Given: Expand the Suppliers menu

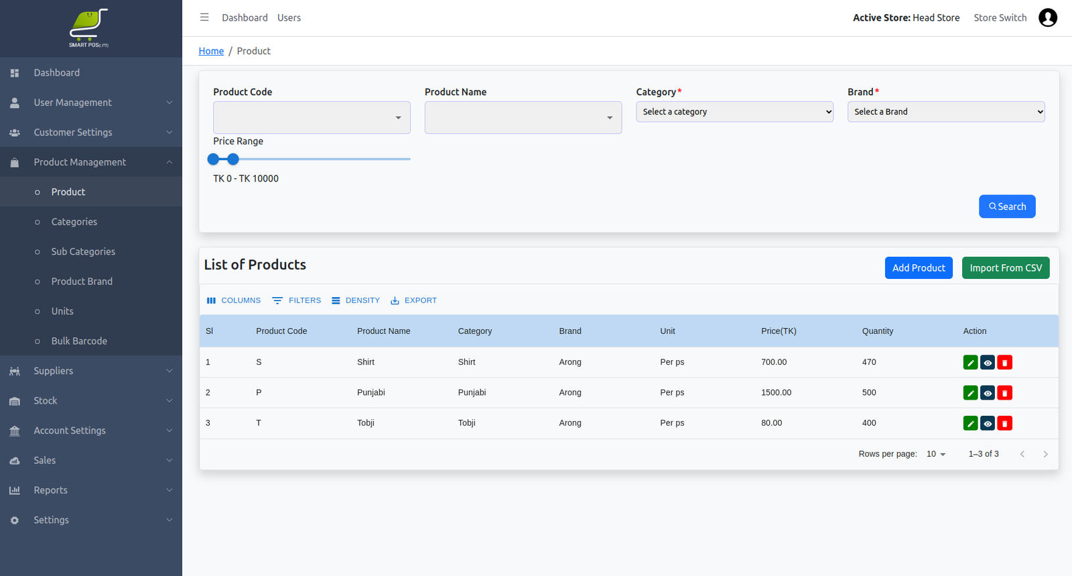Looking at the screenshot, I should pyautogui.click(x=91, y=371).
